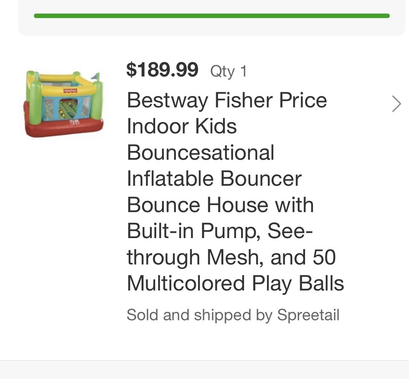409x379 pixels.
Task: Click the word Bouncesational in the title
Action: point(201,153)
